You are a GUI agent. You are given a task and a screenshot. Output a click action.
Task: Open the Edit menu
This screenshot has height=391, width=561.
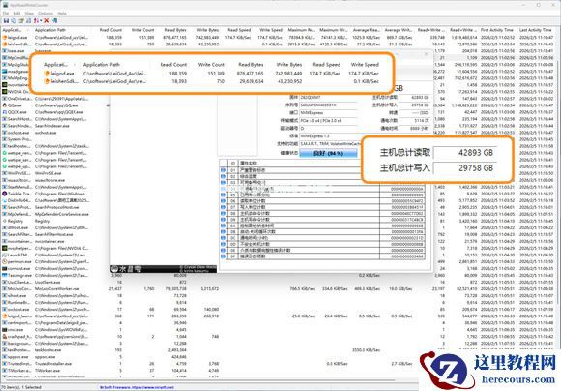tap(16, 14)
